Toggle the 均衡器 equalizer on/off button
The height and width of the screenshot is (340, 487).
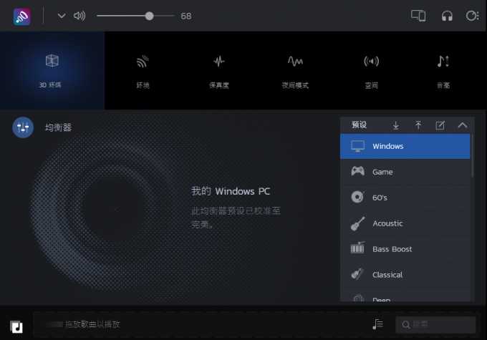[x=23, y=127]
